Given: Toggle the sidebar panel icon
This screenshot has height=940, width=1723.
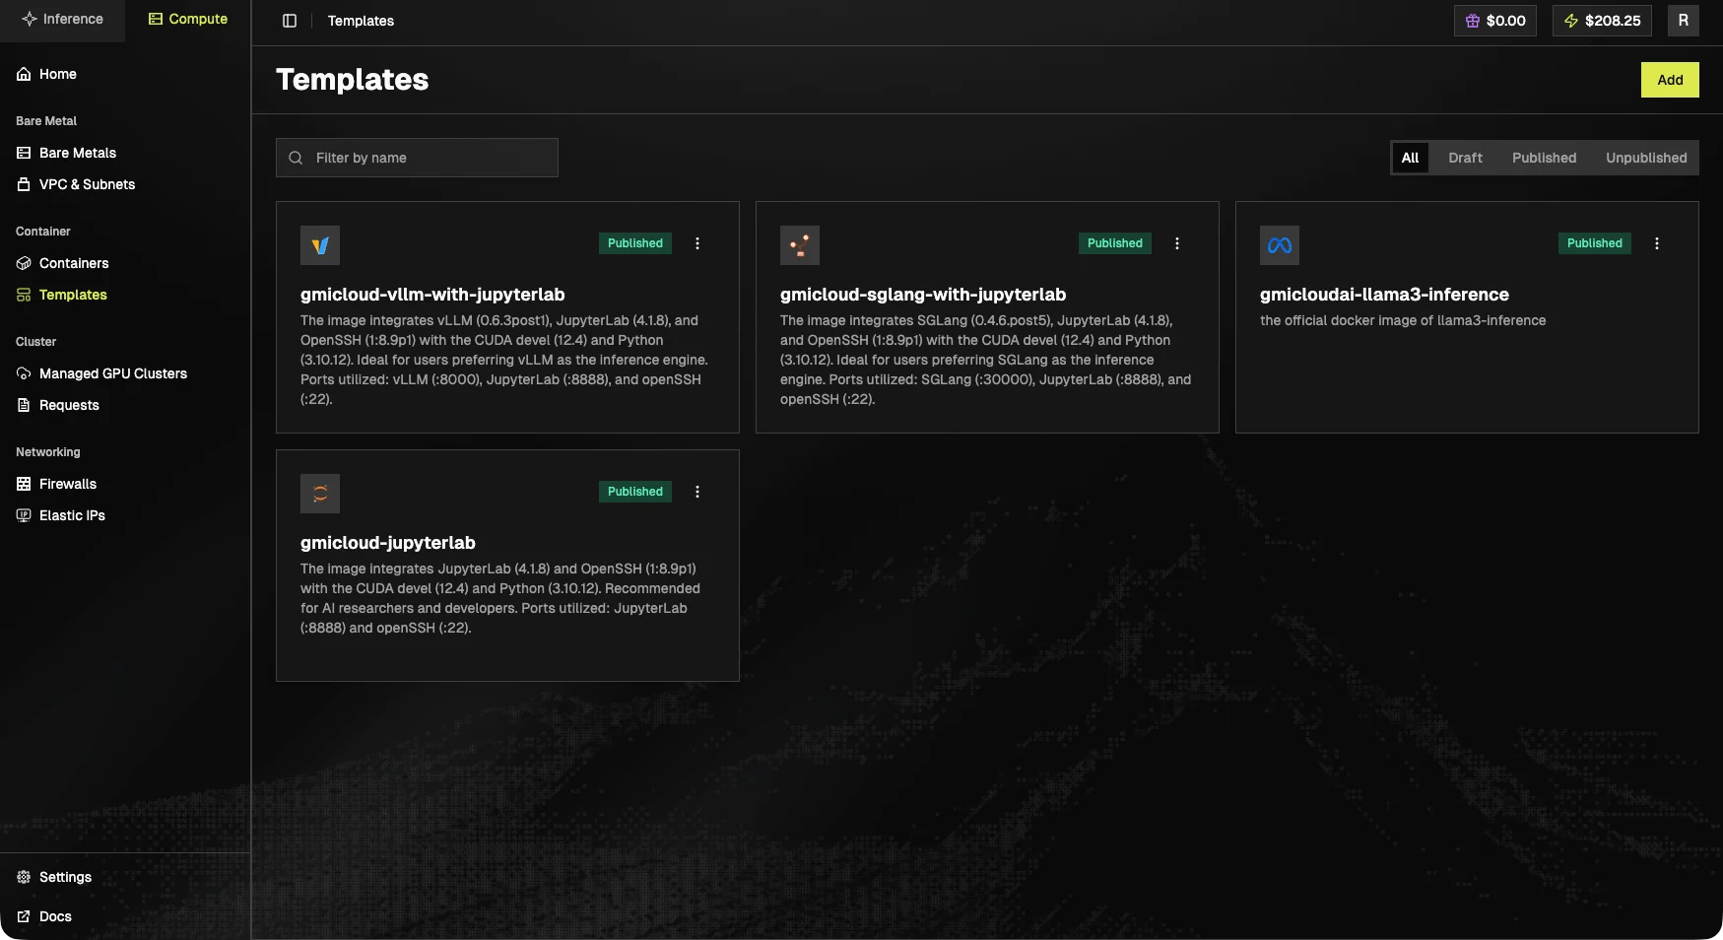Looking at the screenshot, I should [290, 21].
